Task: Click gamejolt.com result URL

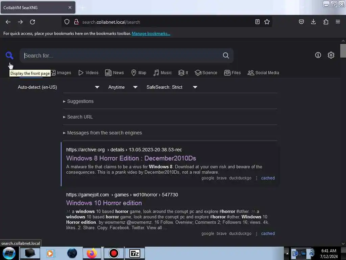Action: coord(122,195)
